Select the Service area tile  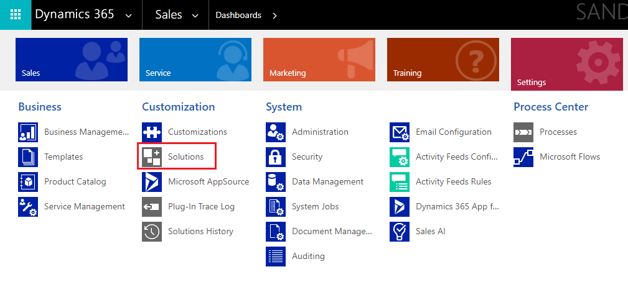(x=195, y=60)
